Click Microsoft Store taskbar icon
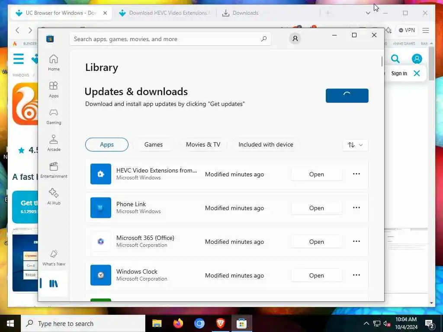 click(241, 323)
